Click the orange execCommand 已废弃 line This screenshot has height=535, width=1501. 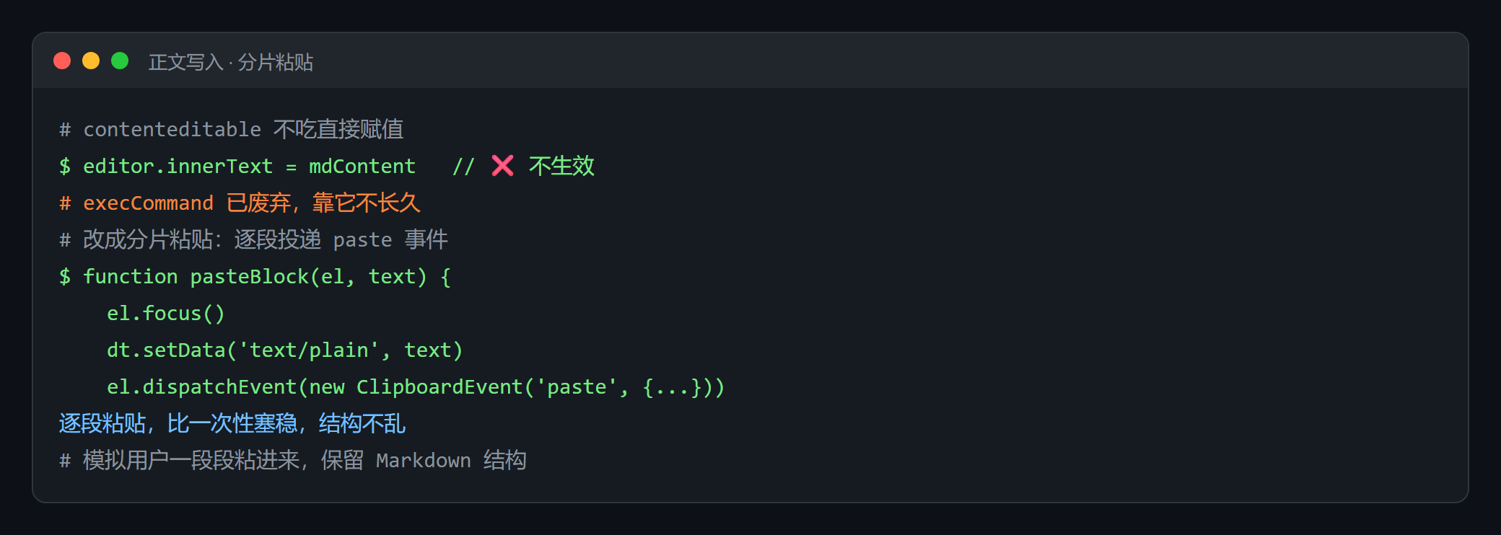240,203
